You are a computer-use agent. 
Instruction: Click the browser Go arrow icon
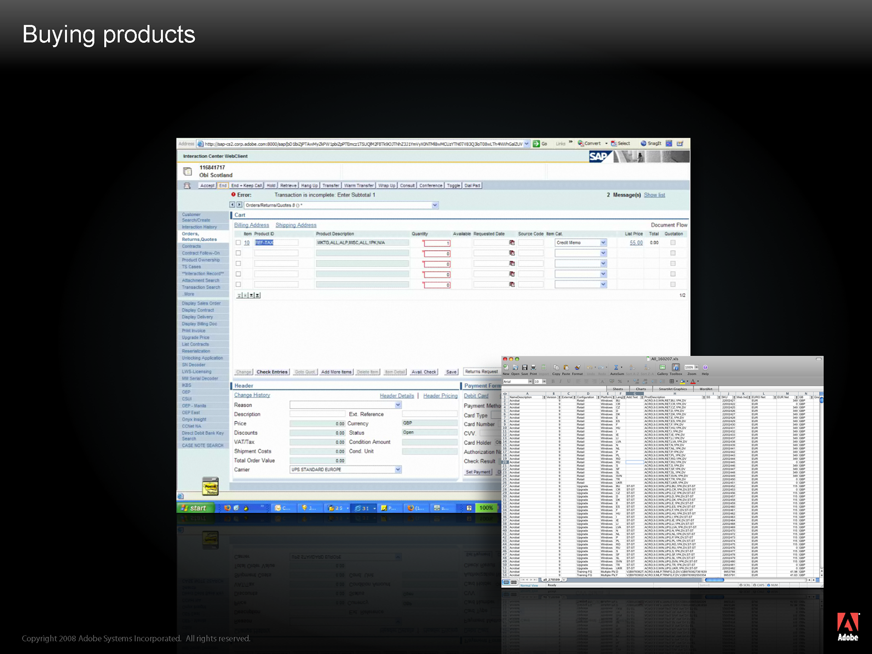coord(536,144)
